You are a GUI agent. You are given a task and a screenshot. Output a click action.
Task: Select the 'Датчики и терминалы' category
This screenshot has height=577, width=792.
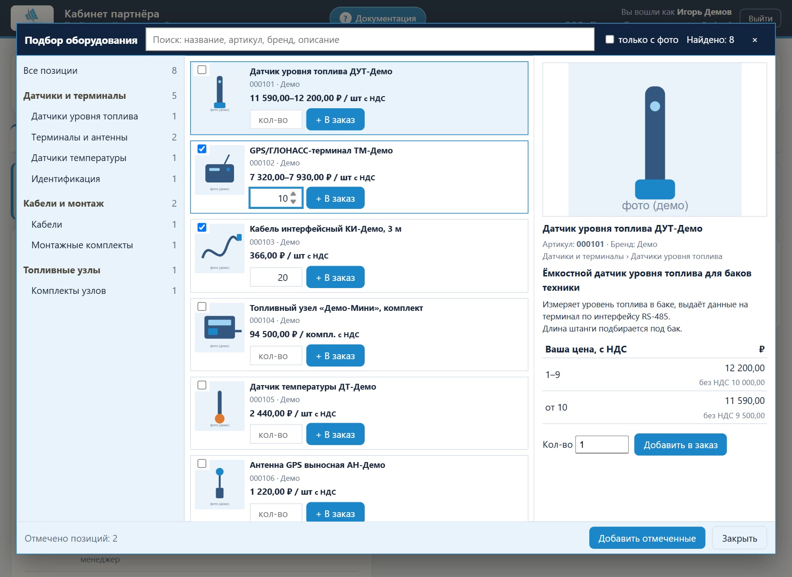pyautogui.click(x=100, y=96)
